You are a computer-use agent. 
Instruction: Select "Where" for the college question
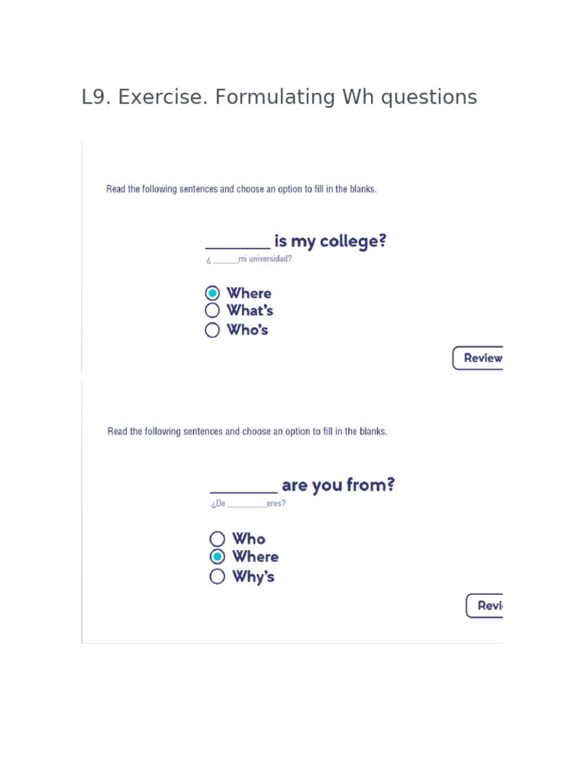coord(213,293)
